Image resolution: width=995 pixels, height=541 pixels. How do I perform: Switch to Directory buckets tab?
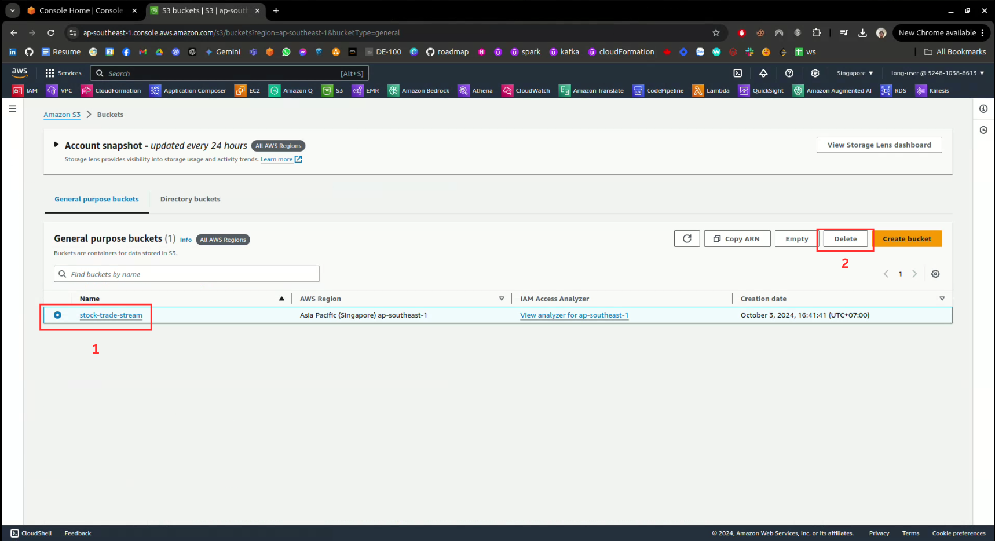(x=190, y=199)
